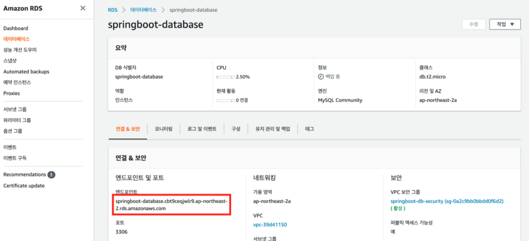Image resolution: width=529 pixels, height=241 pixels.
Task: Open Certificate update in sidebar
Action: coord(24,186)
